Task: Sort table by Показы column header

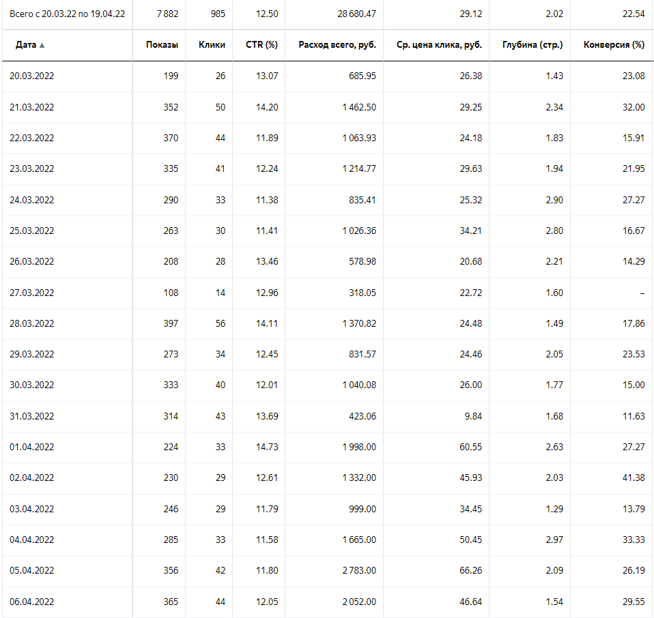Action: (x=162, y=45)
